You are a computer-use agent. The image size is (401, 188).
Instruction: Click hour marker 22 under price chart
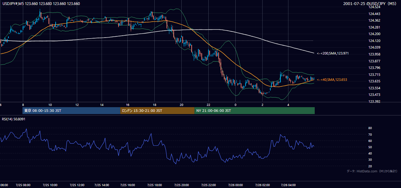coord(208,105)
